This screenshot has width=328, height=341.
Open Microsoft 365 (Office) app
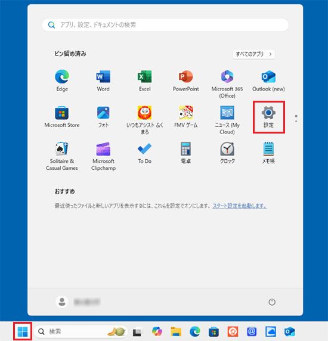[227, 84]
